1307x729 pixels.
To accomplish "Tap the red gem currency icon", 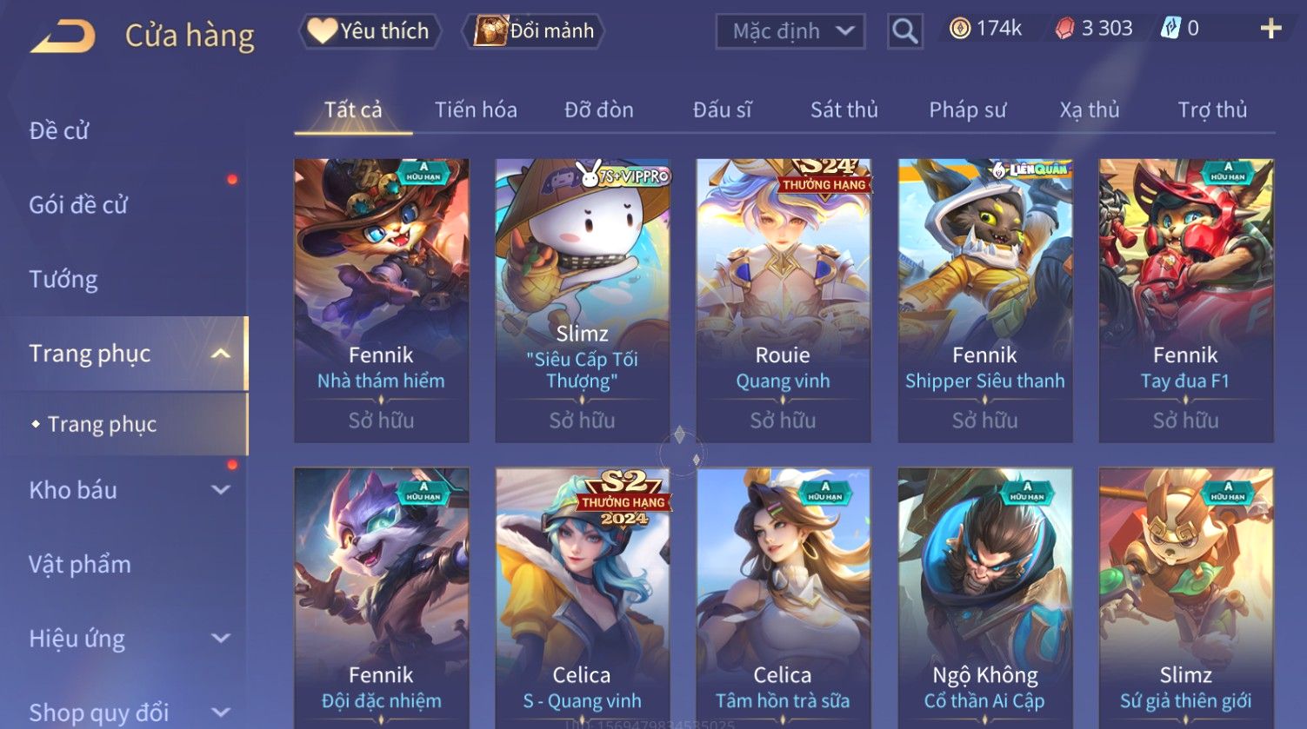I will (x=1064, y=29).
